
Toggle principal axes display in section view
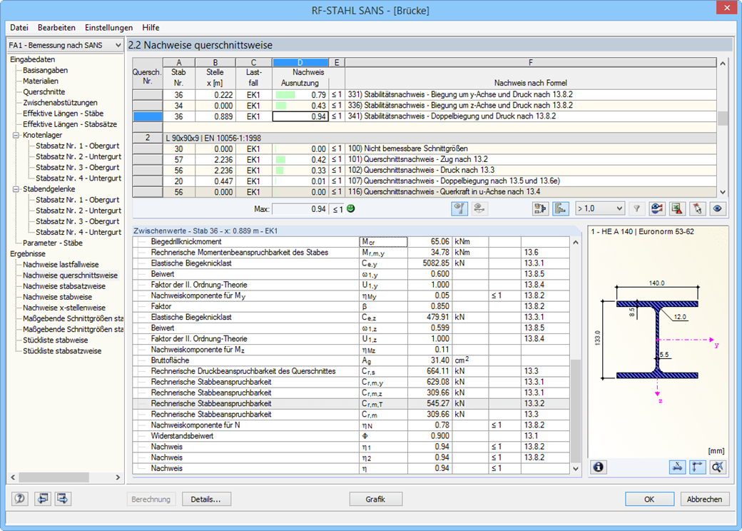(x=697, y=467)
